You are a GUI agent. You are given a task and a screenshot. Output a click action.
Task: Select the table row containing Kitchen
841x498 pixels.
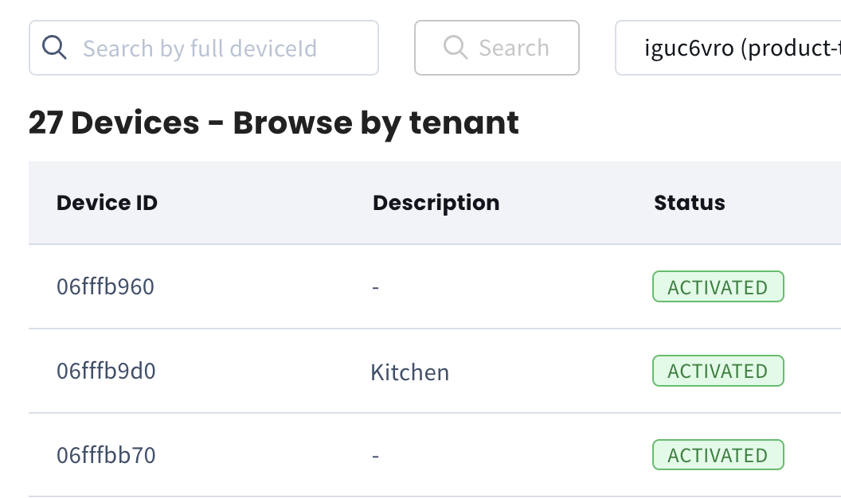click(435, 371)
